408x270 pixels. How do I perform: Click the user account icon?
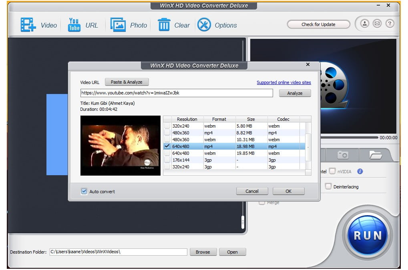364,24
